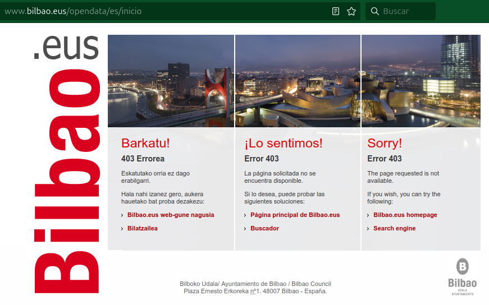Click the arrow bullet beside Bilatzailea
This screenshot has width=489, height=305.
pos(122,229)
